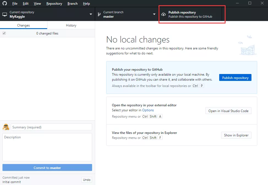Click 'Open the repository in your external editor'
The width and height of the screenshot is (268, 185).
pyautogui.click(x=144, y=105)
